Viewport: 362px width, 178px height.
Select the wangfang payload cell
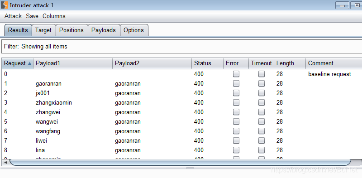48,131
